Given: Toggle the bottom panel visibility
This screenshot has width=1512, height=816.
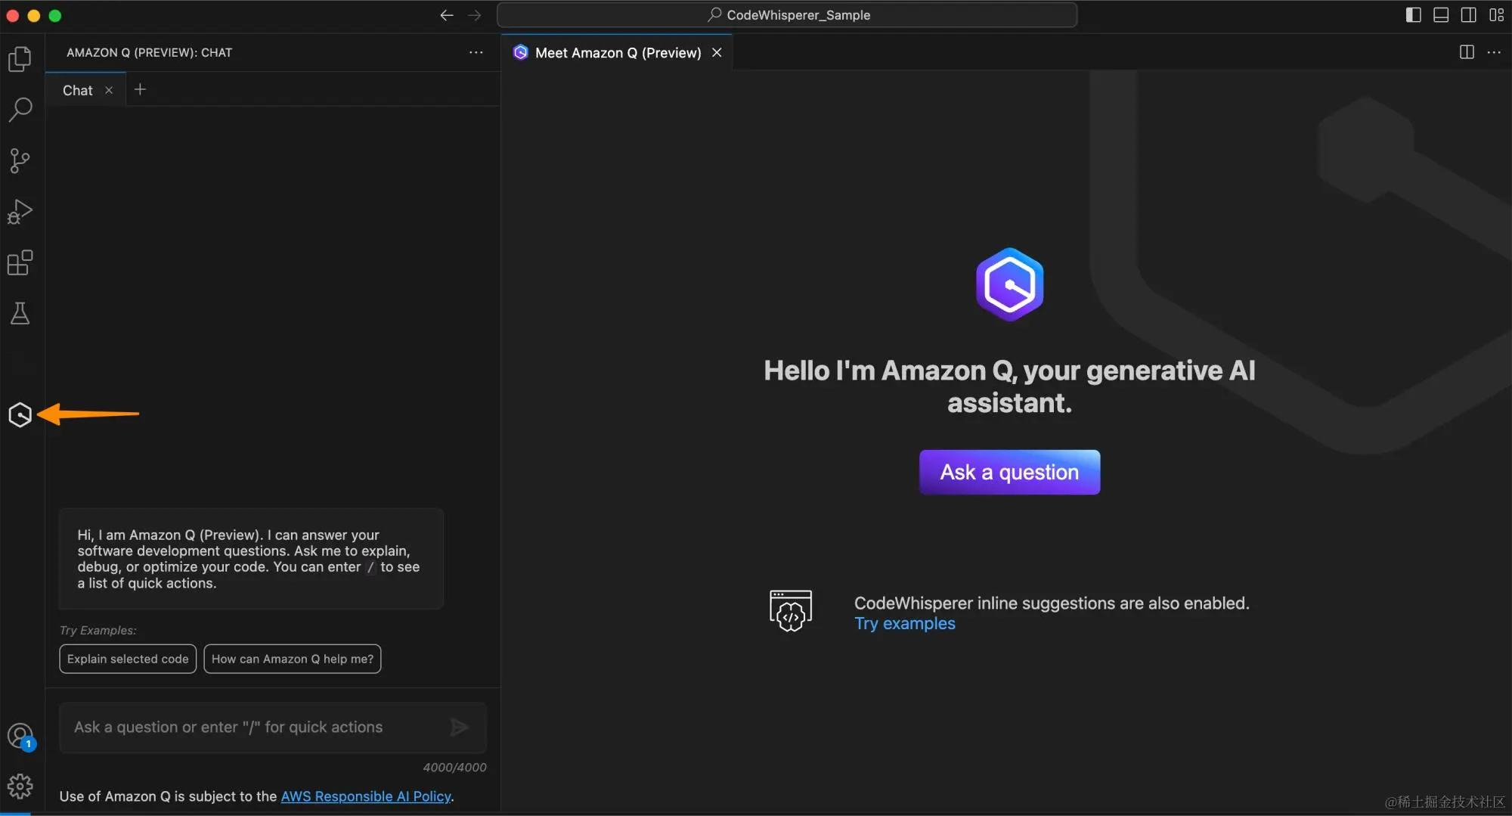Looking at the screenshot, I should [x=1441, y=14].
